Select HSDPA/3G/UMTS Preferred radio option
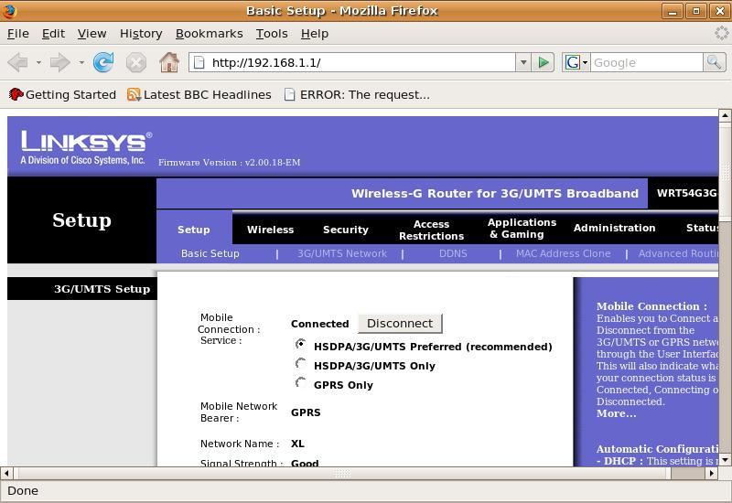 pos(300,345)
